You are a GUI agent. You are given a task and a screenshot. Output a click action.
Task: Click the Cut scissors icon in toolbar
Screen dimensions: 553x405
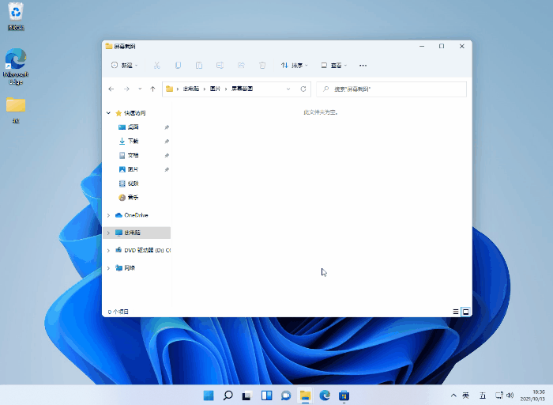(x=156, y=65)
